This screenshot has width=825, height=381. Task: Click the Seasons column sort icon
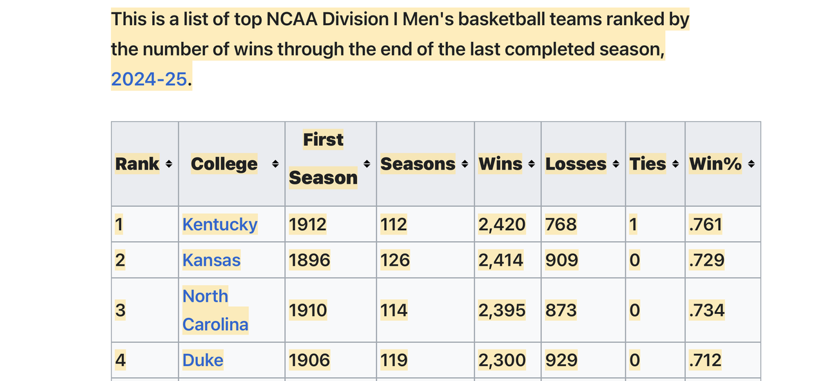pos(465,164)
